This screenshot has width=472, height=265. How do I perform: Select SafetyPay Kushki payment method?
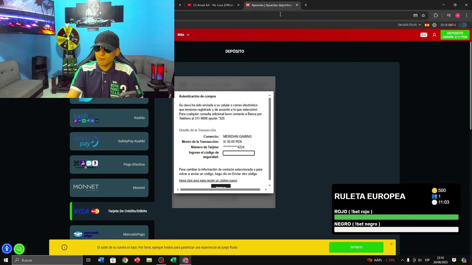point(109,141)
